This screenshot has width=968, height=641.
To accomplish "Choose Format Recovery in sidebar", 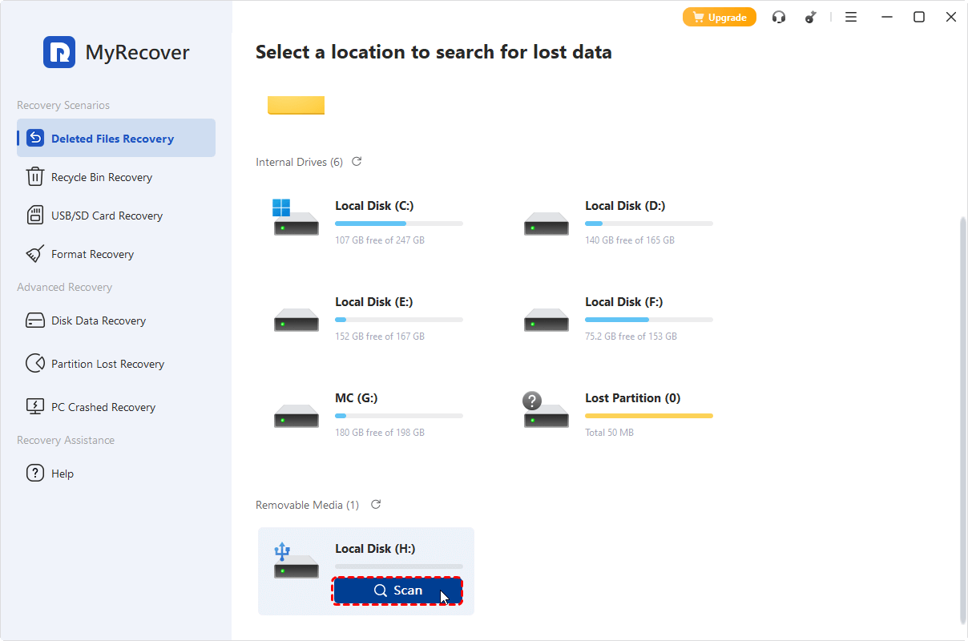I will (x=116, y=254).
